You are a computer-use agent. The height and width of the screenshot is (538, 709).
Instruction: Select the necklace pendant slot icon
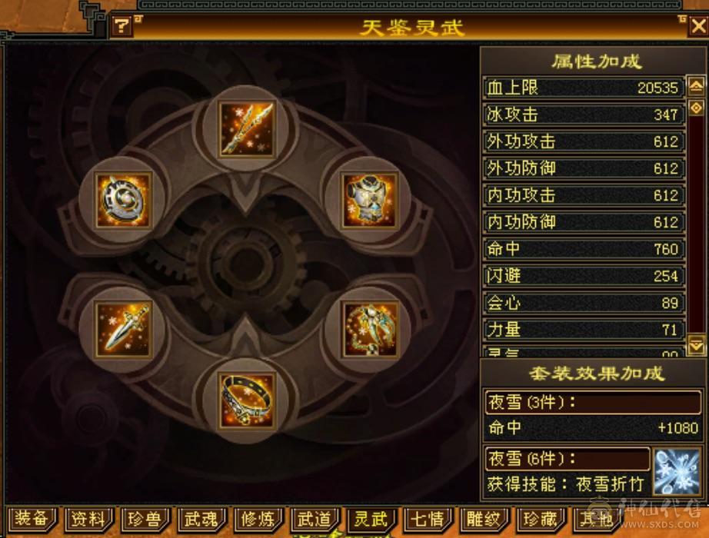pyautogui.click(x=369, y=329)
